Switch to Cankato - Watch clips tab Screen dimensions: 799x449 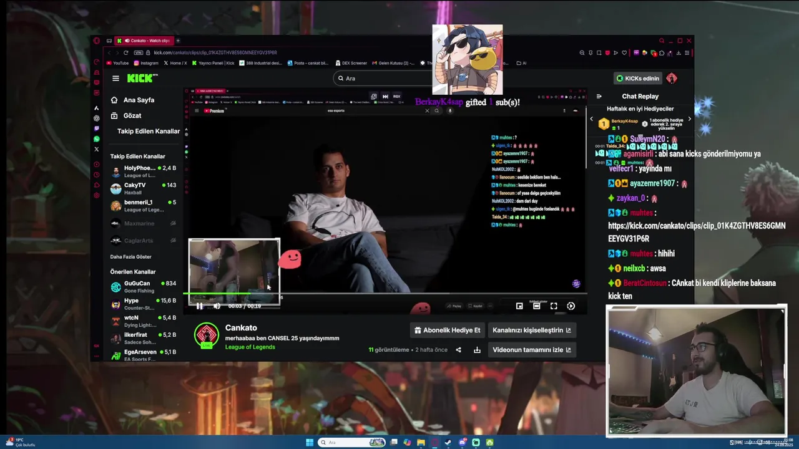(x=144, y=41)
